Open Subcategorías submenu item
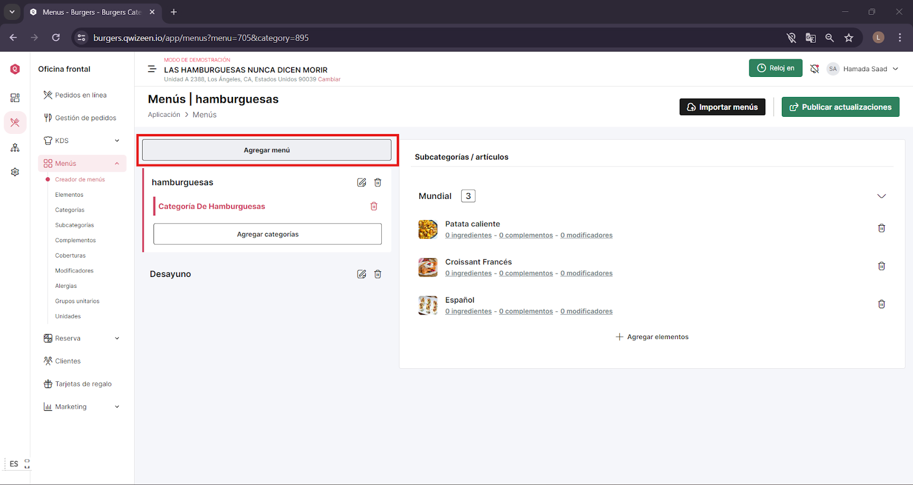This screenshot has height=485, width=913. point(74,225)
